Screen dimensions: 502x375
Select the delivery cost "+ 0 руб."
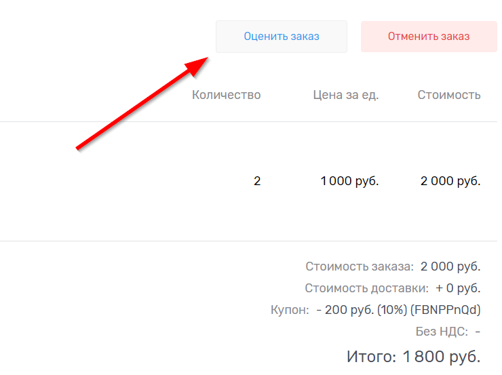pos(458,288)
